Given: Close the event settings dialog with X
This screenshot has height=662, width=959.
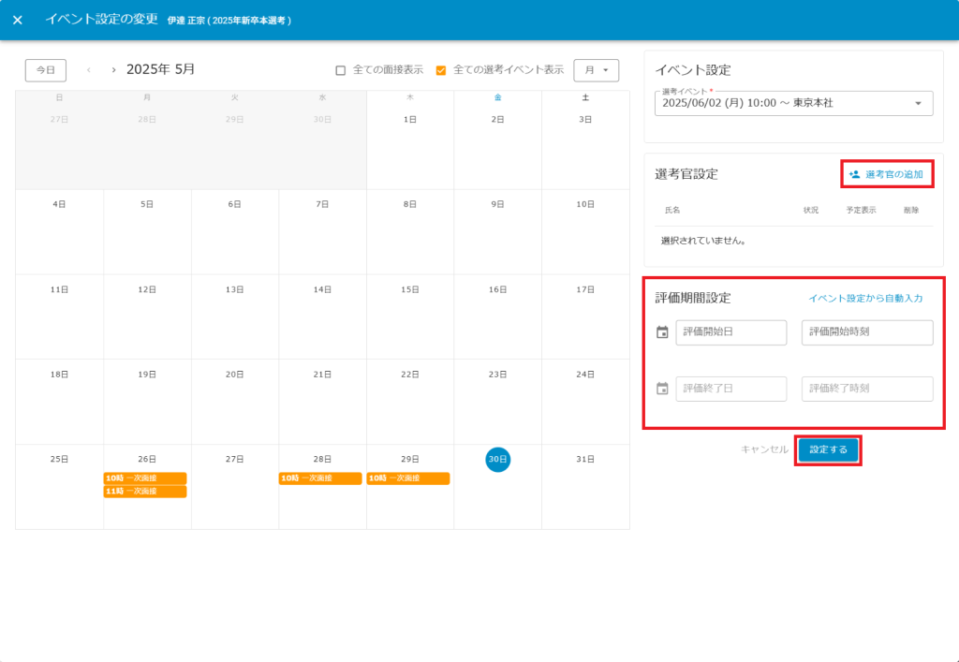Looking at the screenshot, I should point(17,20).
